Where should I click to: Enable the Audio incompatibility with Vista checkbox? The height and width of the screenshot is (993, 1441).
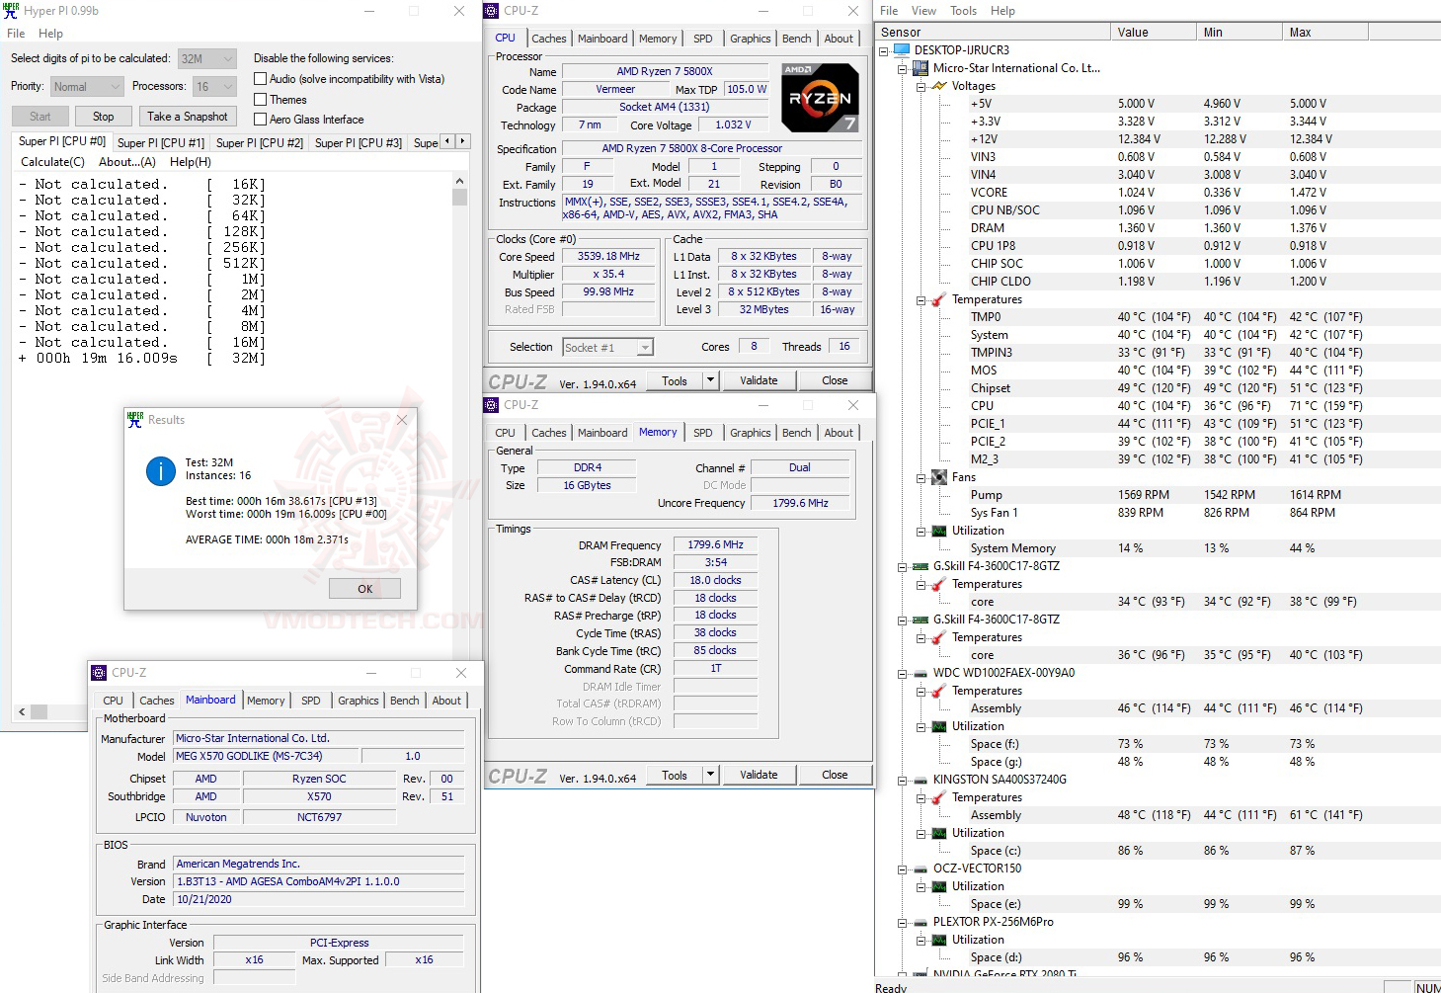point(261,79)
